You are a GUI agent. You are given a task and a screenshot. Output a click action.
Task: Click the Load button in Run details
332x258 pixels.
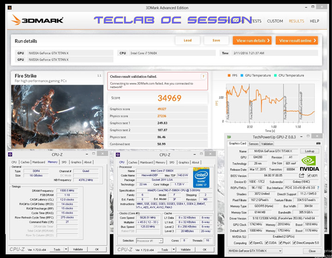coord(188,40)
